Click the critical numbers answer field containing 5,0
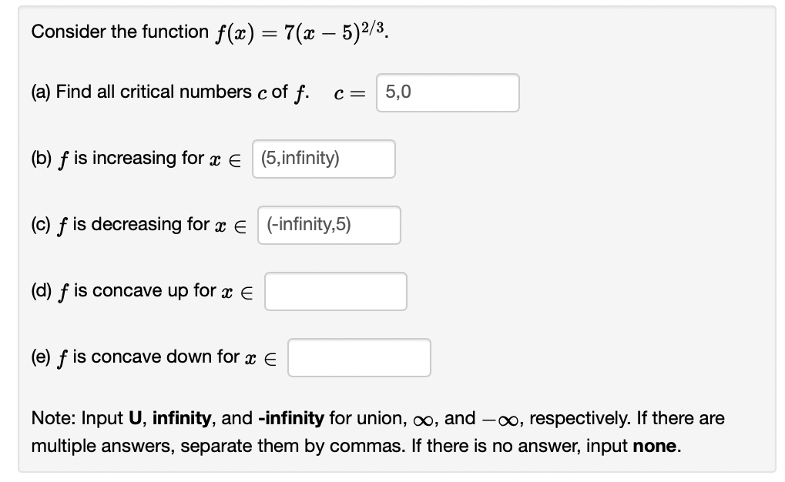 (447, 92)
